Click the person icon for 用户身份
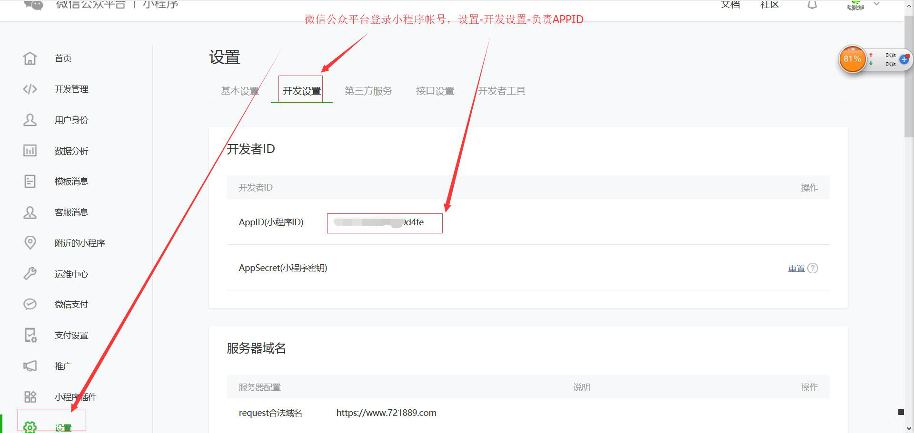914x433 pixels. pos(30,120)
